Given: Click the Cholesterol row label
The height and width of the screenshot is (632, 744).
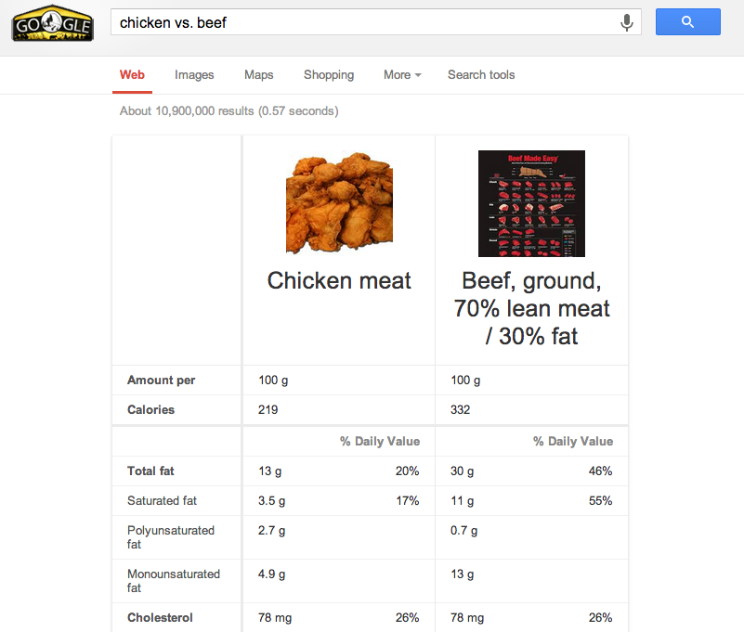Looking at the screenshot, I should coord(160,617).
